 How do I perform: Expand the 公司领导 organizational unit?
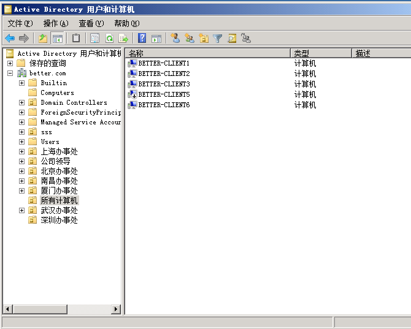pyautogui.click(x=21, y=162)
